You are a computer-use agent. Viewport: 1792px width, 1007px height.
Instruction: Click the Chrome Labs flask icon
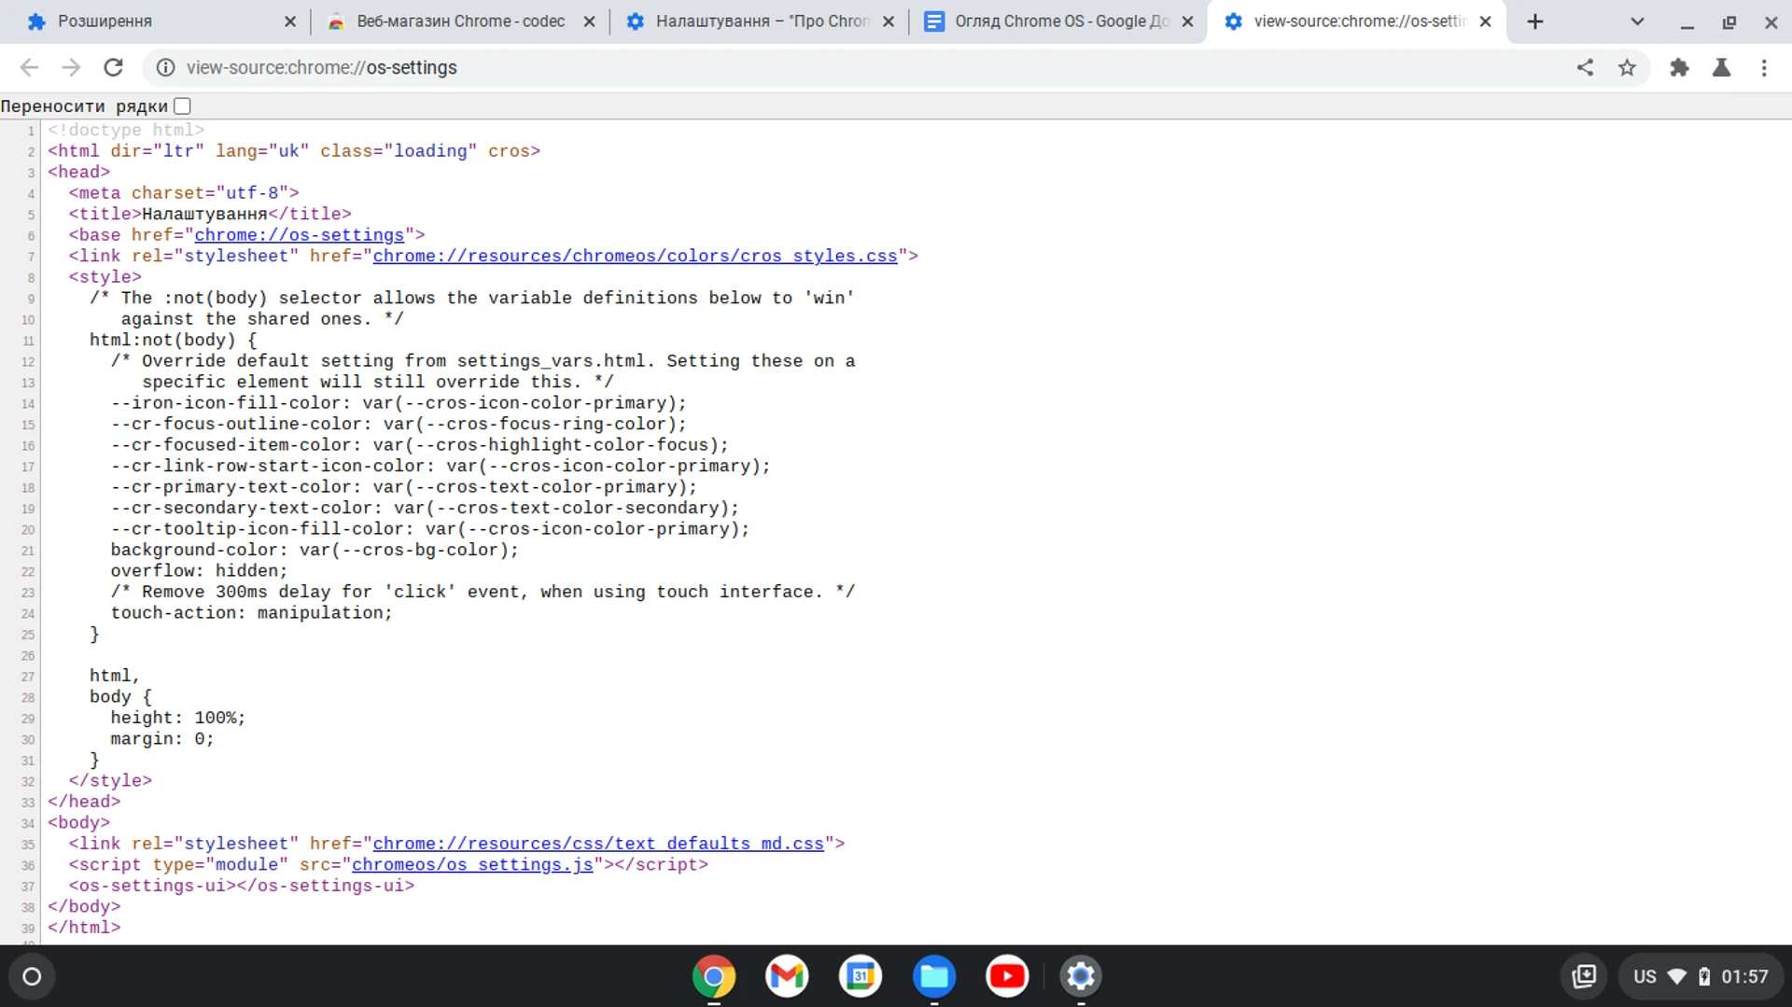click(1721, 67)
